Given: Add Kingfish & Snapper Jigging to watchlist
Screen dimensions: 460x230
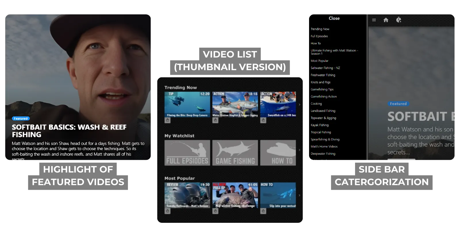Looking at the screenshot, I should (215, 120).
